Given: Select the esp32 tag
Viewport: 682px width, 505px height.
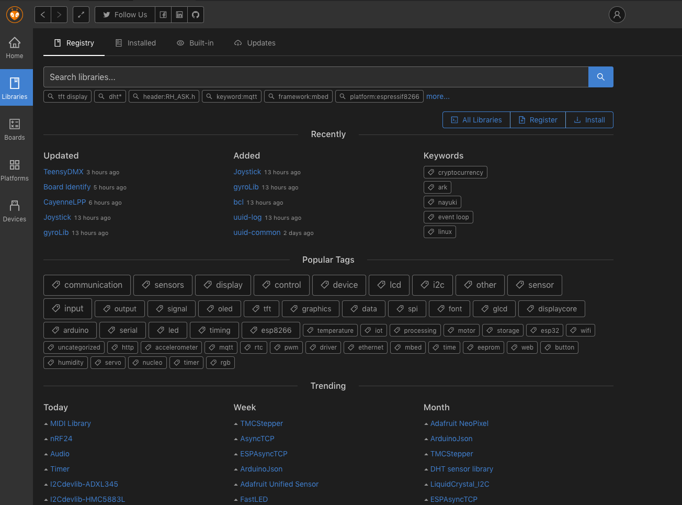Looking at the screenshot, I should [544, 330].
